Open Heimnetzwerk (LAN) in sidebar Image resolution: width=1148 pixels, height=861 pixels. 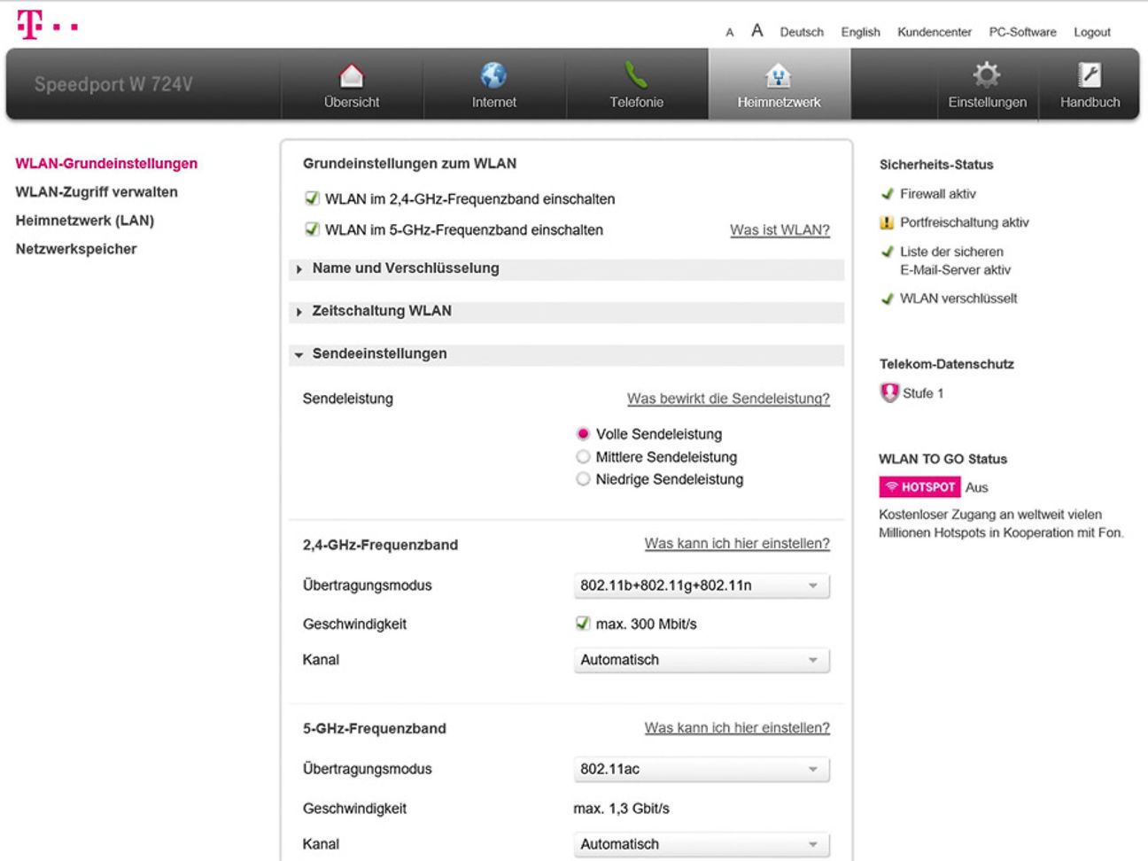click(85, 221)
